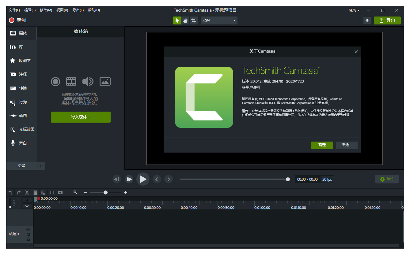Open the File (文件) menu
Image resolution: width=410 pixels, height=255 pixels.
coord(14,10)
